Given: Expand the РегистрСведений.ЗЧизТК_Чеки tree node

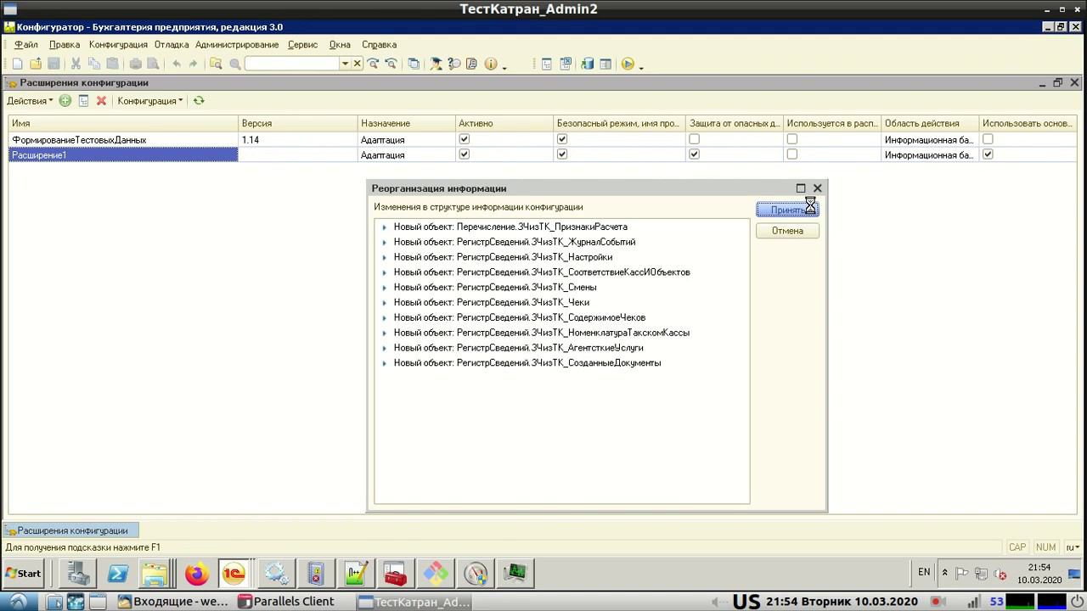Looking at the screenshot, I should point(384,303).
